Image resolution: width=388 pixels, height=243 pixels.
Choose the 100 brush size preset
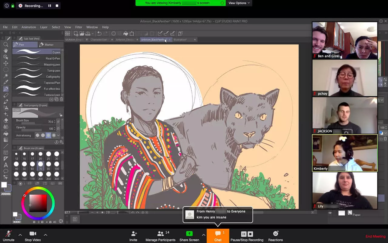(x=57, y=164)
